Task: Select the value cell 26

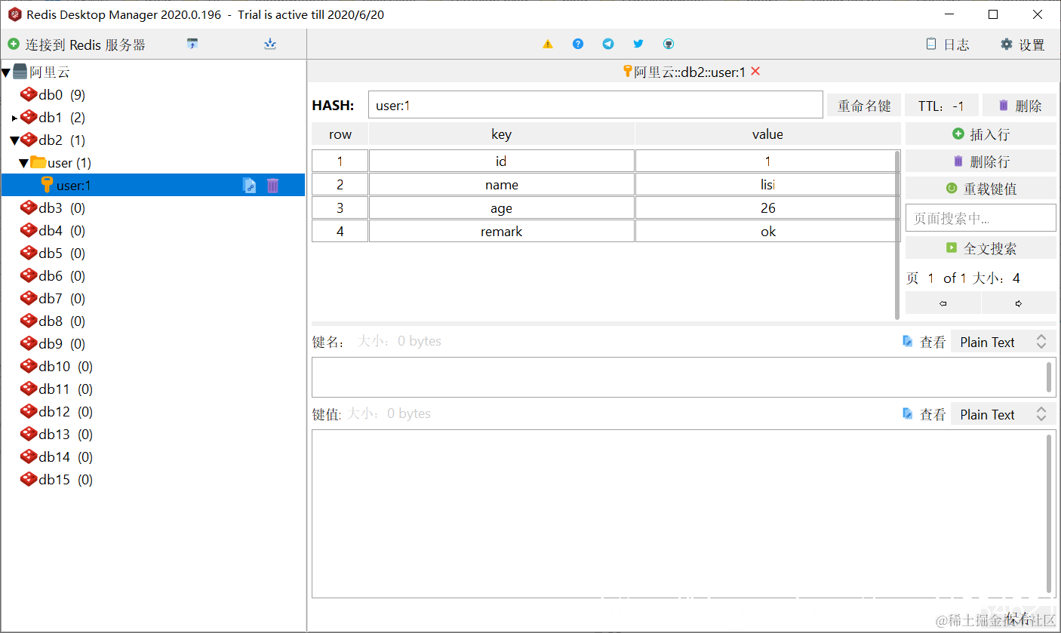Action: [767, 208]
